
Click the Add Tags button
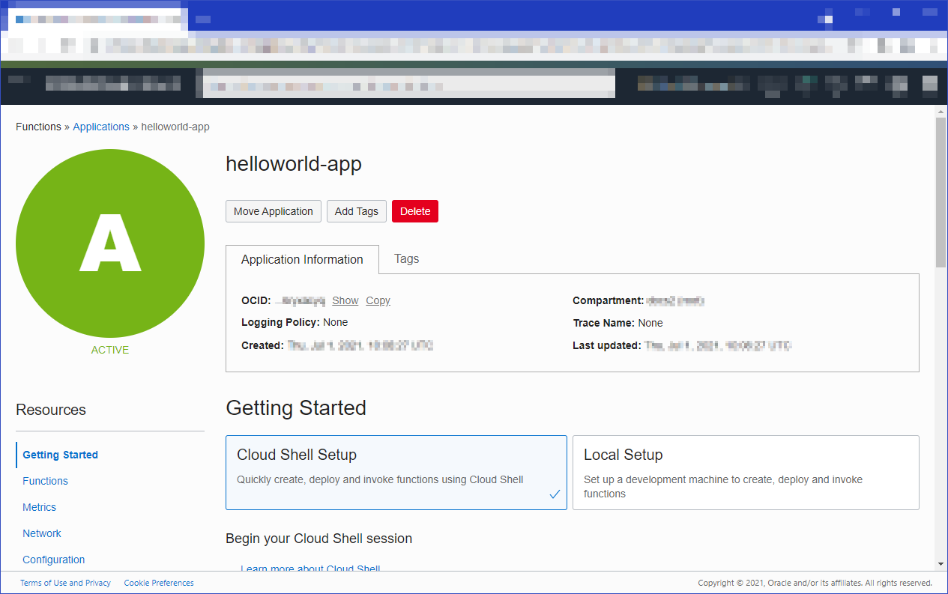[356, 211]
